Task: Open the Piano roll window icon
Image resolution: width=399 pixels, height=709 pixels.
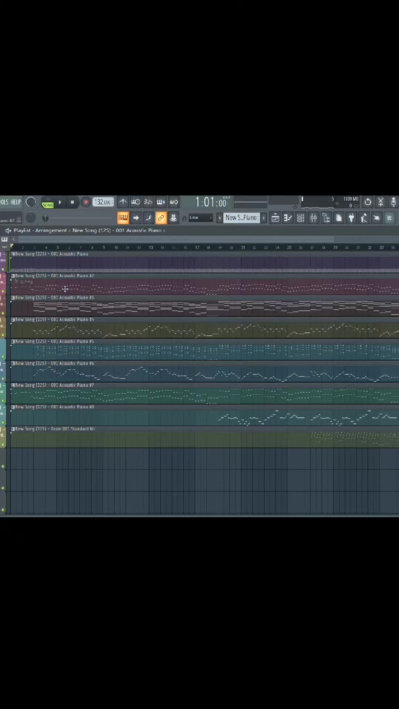Action: pyautogui.click(x=288, y=218)
